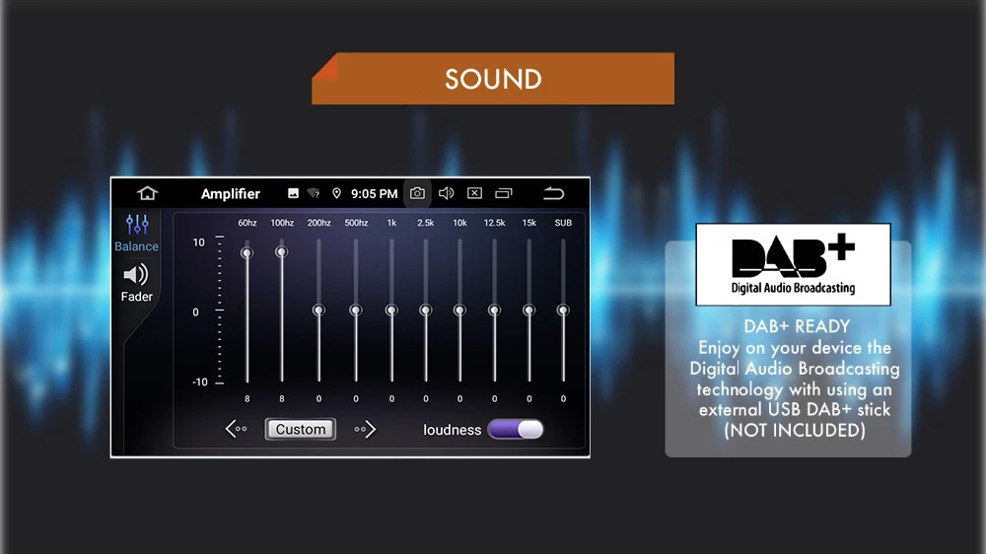Open the Balance equalizer tab

click(x=136, y=233)
